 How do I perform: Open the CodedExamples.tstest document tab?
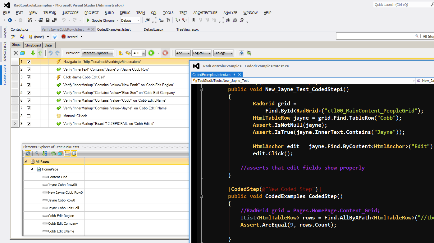(114, 29)
